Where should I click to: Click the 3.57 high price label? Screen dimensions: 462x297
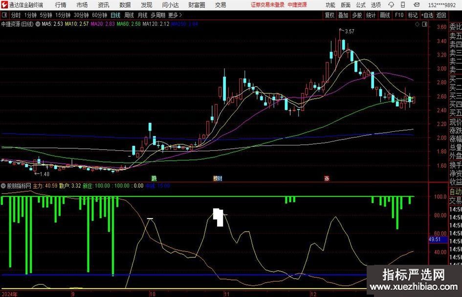[x=350, y=32]
